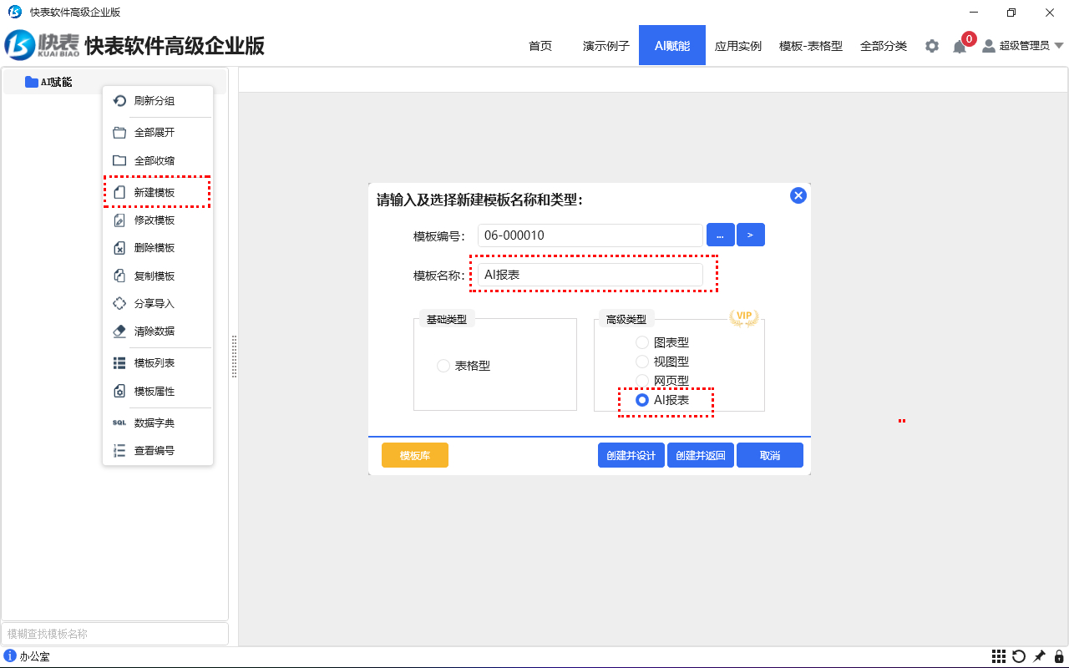Choose 全部展开 from the context menu

(x=157, y=133)
